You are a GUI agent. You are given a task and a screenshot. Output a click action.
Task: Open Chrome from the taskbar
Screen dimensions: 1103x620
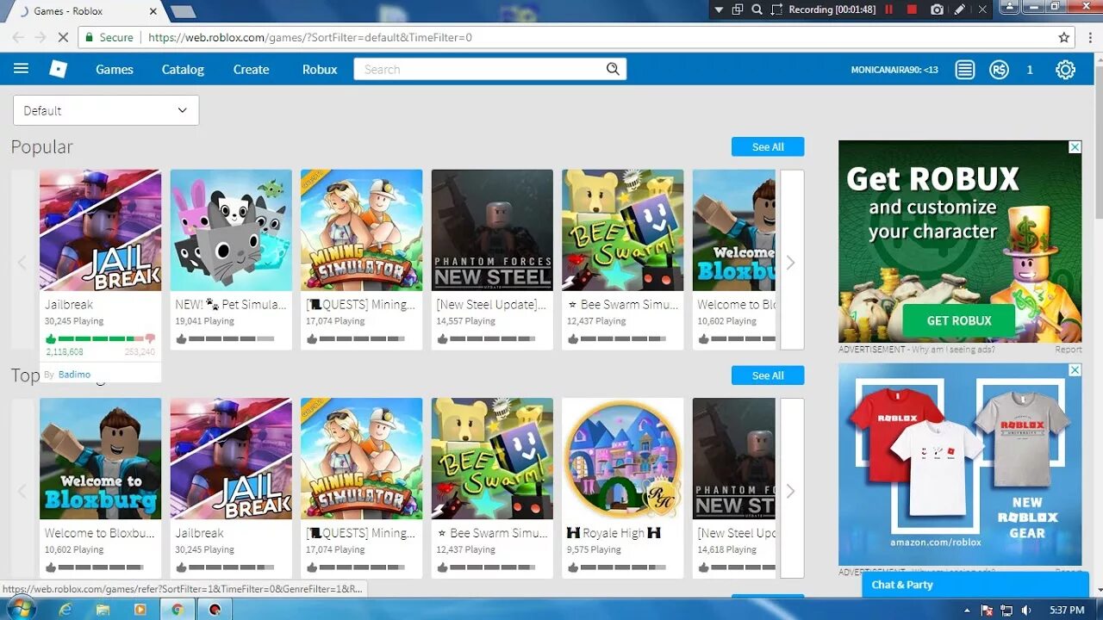tap(177, 609)
